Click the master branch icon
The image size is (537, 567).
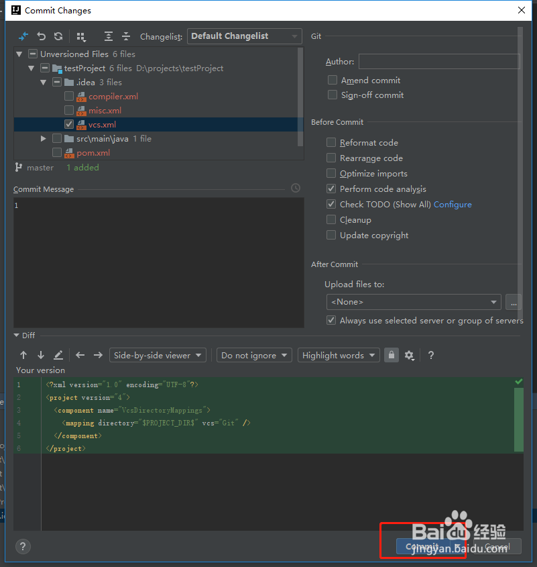(x=18, y=167)
